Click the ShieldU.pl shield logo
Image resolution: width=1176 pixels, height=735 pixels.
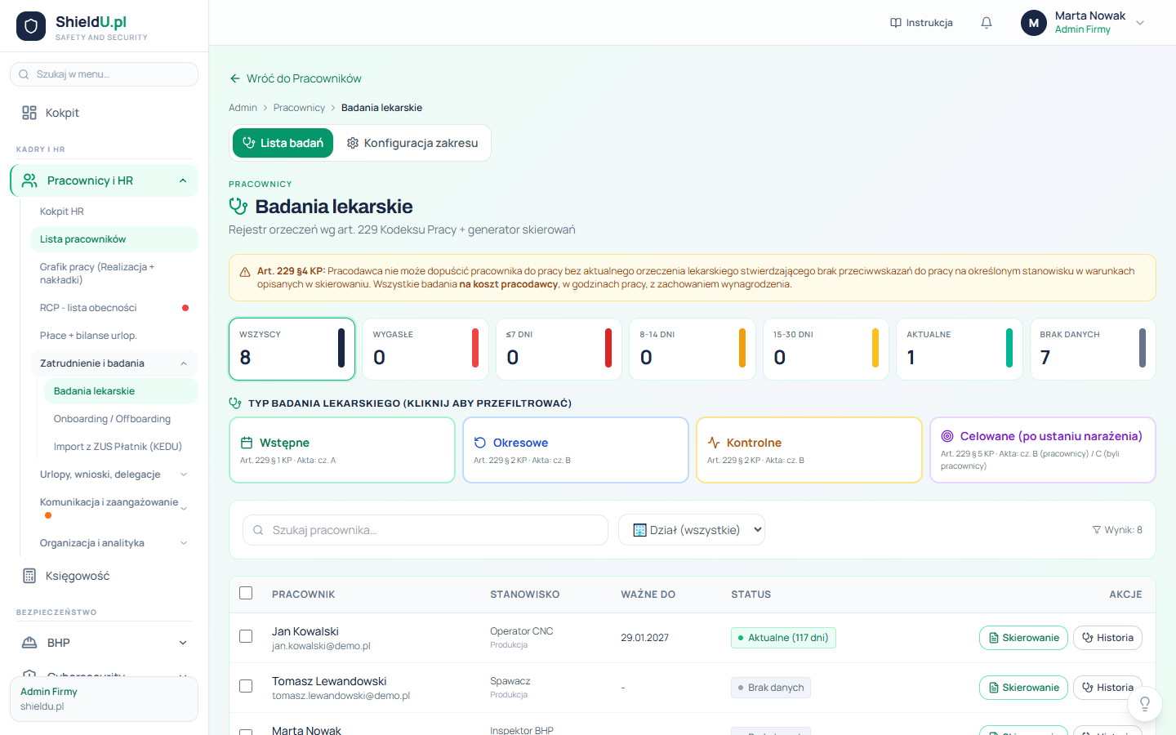pos(31,26)
